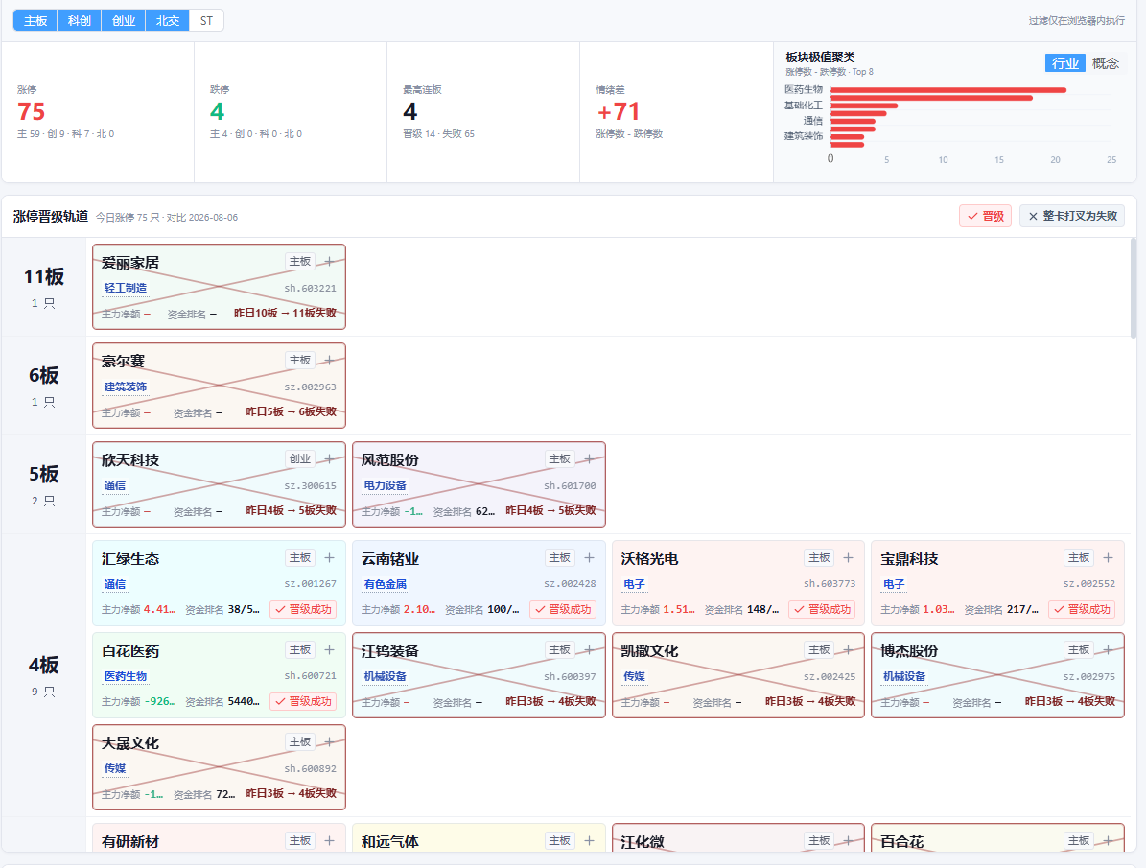Switch cluster chart to 行业 tab
This screenshot has height=868, width=1146.
coord(1064,63)
